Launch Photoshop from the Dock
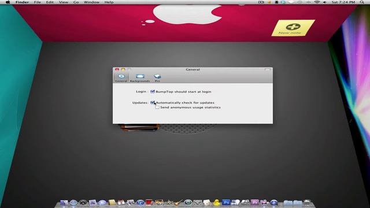Screen dimensions: 370x208 pos(226,202)
